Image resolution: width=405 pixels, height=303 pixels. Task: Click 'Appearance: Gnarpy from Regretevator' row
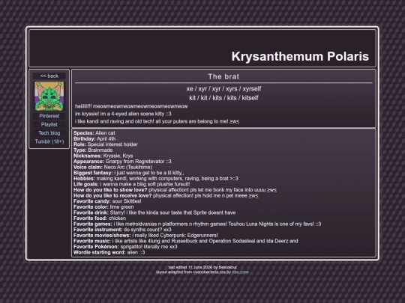click(122, 162)
